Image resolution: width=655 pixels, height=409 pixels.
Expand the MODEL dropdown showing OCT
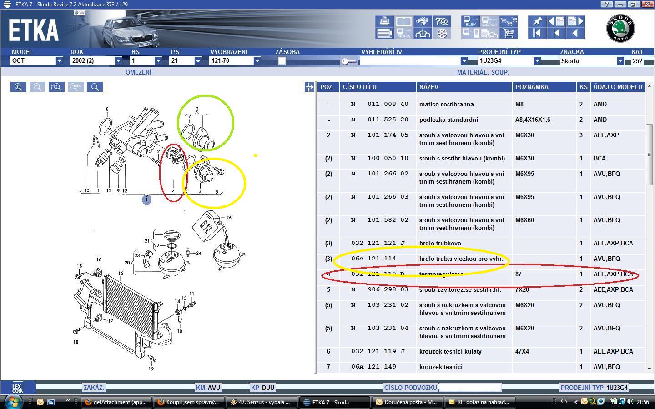pos(59,61)
